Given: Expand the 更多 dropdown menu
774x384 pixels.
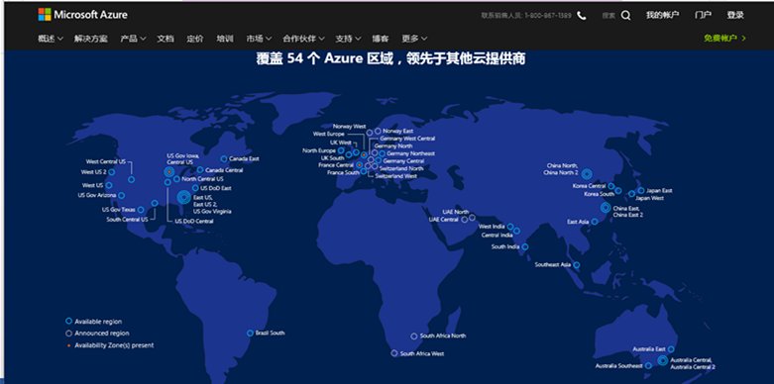Looking at the screenshot, I should pos(414,39).
